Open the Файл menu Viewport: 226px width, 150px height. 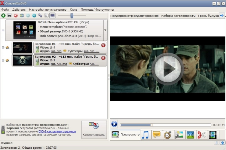click(x=5, y=10)
